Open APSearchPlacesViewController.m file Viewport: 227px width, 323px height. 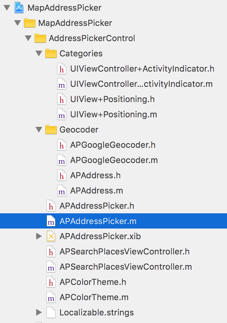126,267
